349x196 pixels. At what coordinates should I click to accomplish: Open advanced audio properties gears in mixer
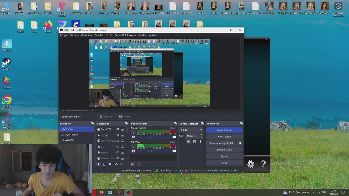tap(133, 164)
